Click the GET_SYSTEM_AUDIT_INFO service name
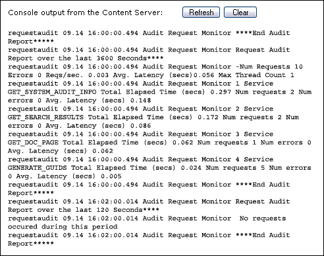The image size is (324, 256). pos(52,92)
